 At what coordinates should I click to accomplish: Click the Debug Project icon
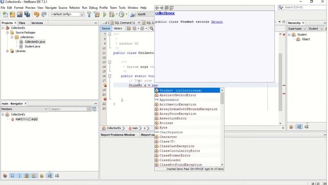[x=112, y=14]
